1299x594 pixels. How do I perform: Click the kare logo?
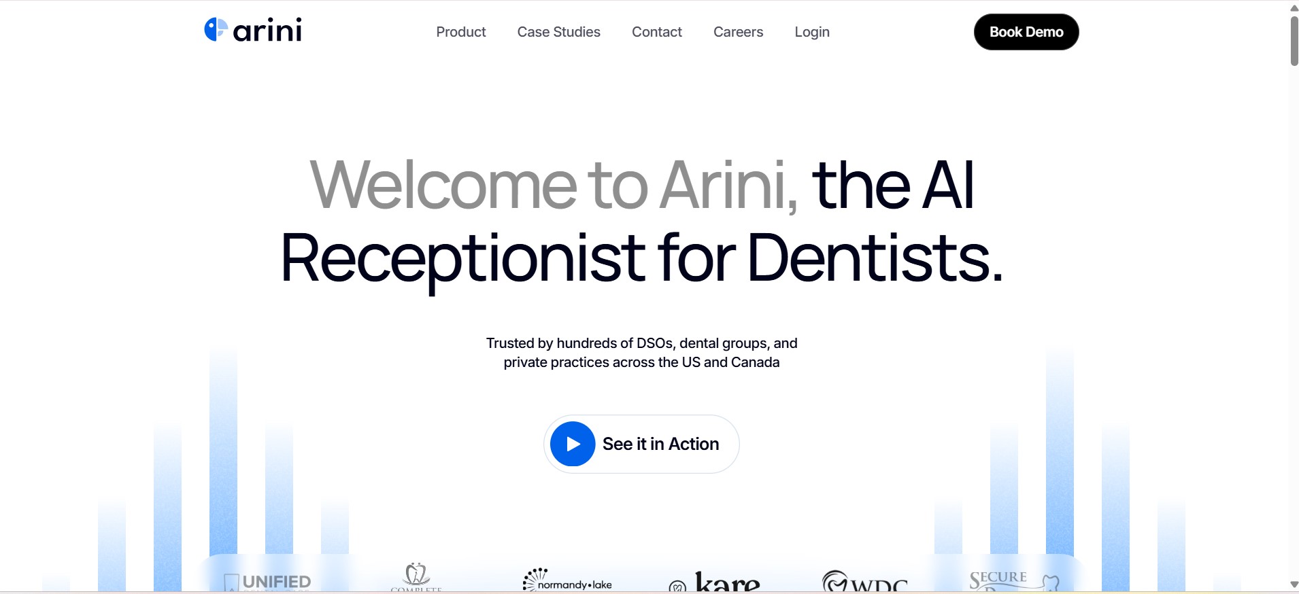click(715, 582)
